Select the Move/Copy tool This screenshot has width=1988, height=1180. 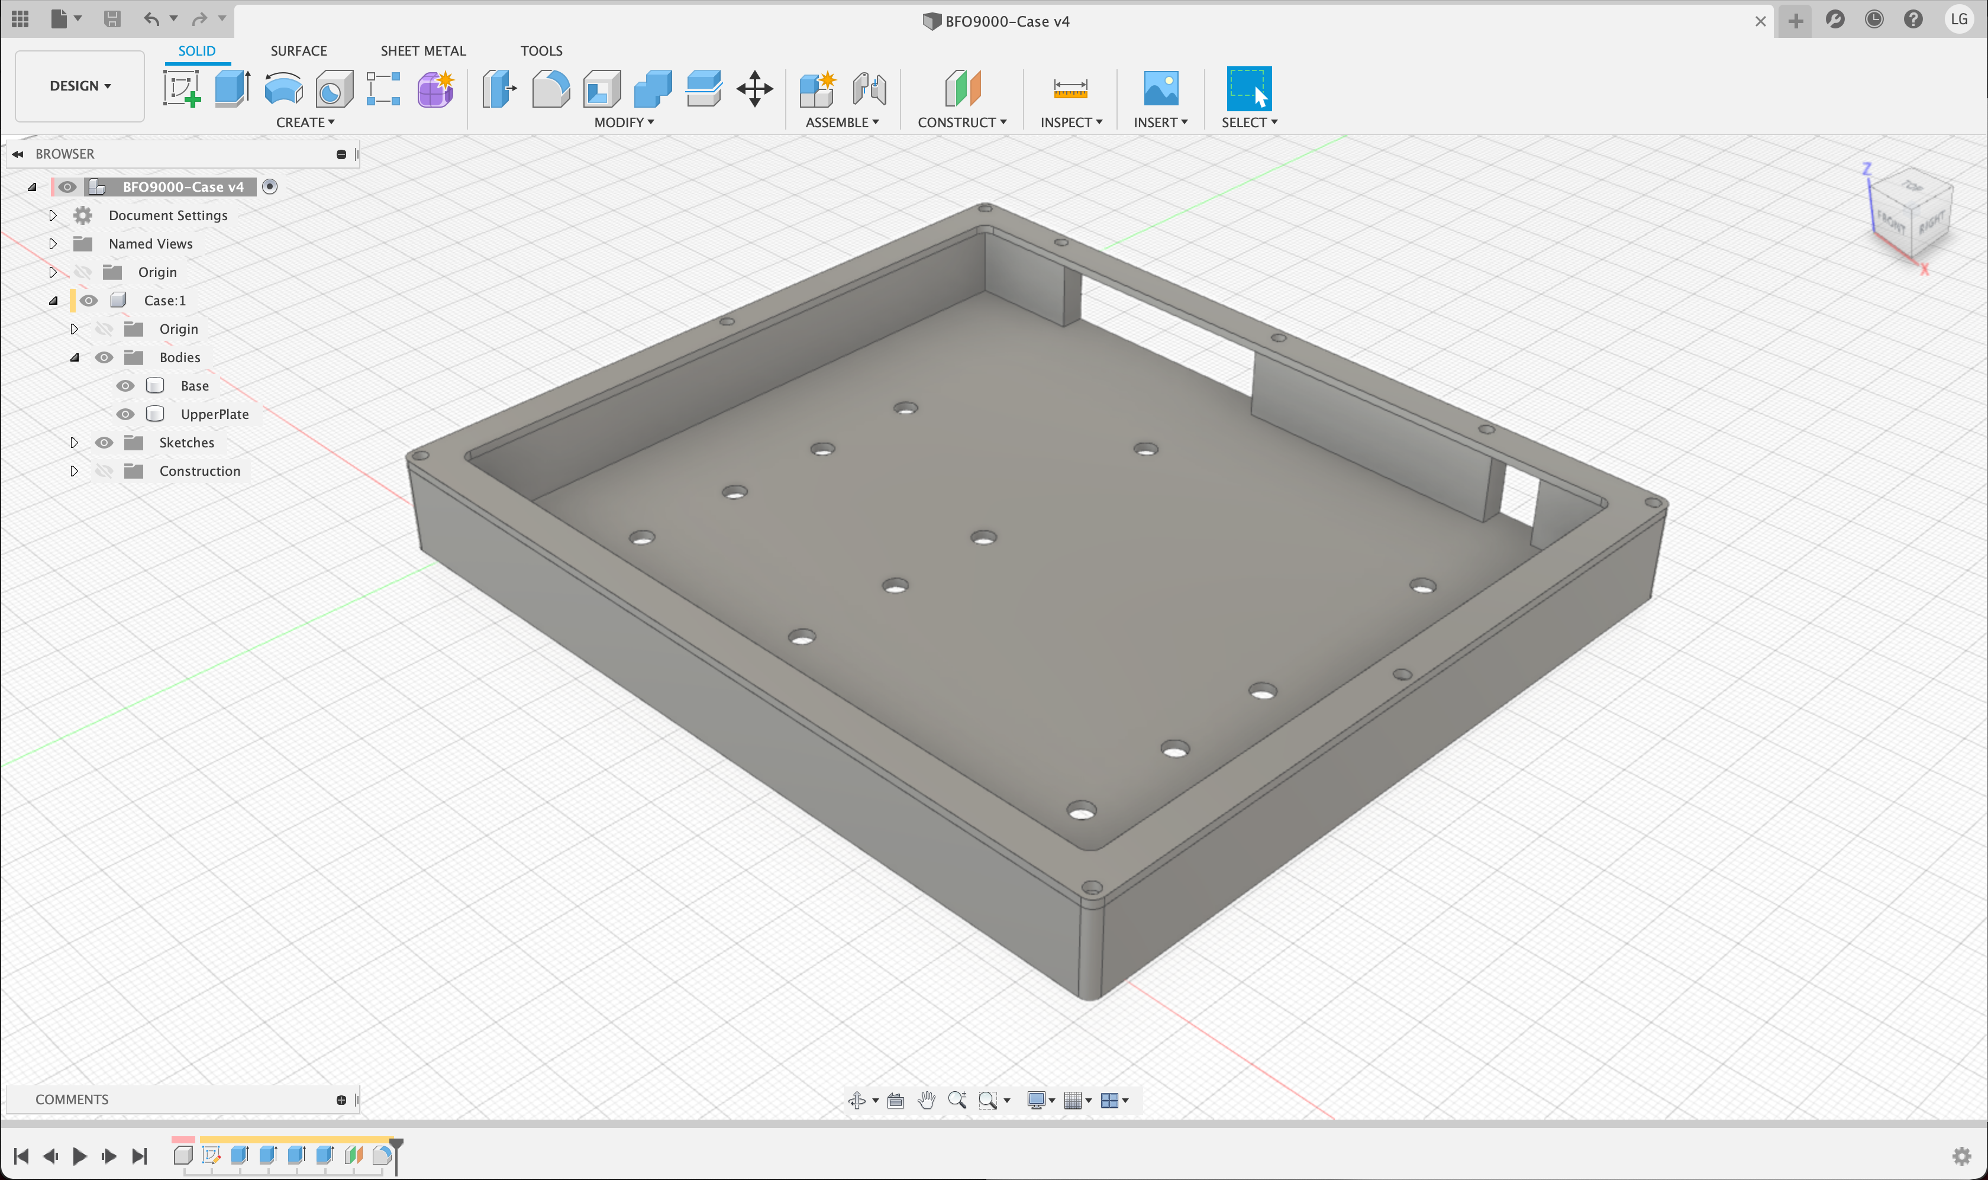(754, 88)
